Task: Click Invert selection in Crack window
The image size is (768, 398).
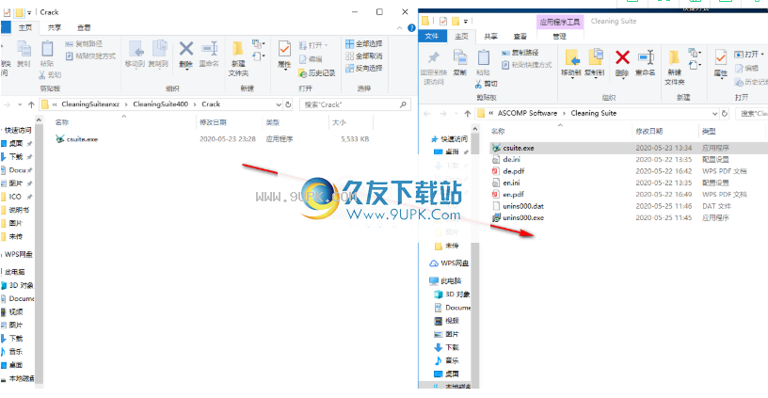Action: tap(363, 68)
